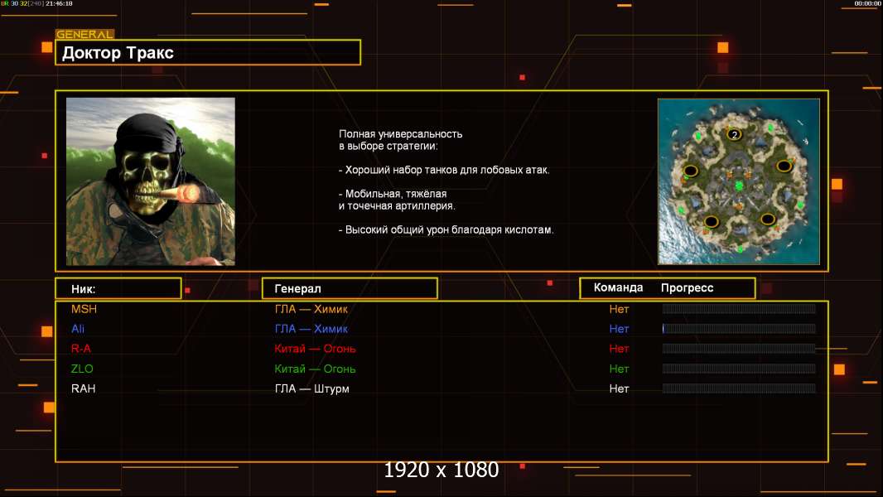Viewport: 883px width, 497px height.
Task: Click team value Нет for ZLO
Action: click(619, 369)
